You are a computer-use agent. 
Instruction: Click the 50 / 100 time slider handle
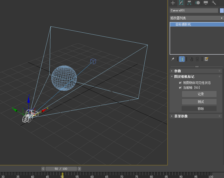click(61, 169)
